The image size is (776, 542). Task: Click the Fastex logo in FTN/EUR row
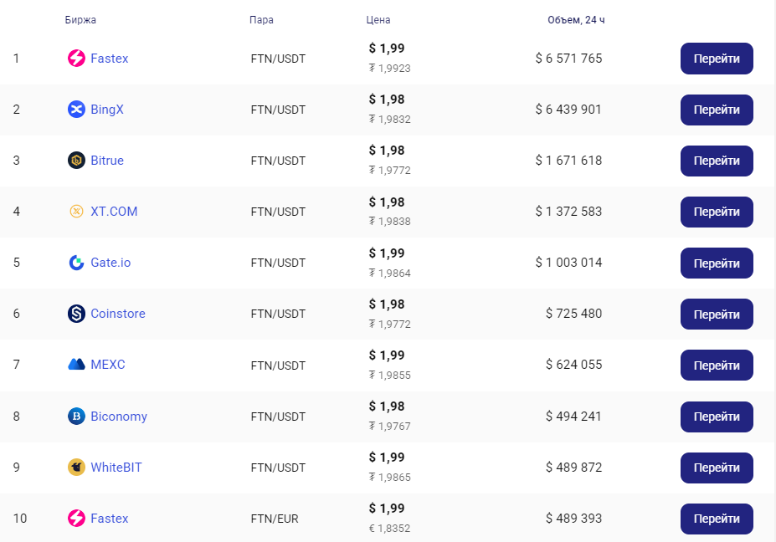[76, 519]
